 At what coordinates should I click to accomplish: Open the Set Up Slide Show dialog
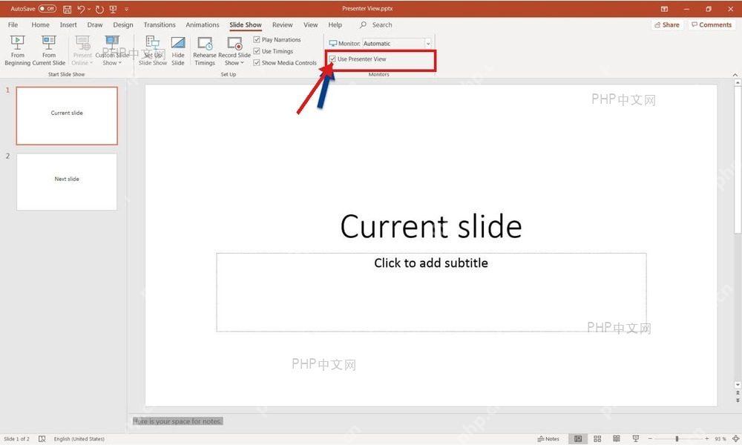tap(152, 50)
